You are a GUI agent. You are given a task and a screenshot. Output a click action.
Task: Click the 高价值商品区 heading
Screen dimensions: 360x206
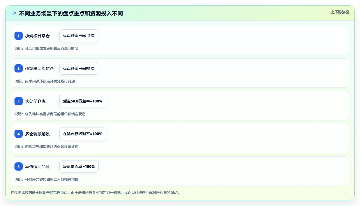(x=37, y=166)
